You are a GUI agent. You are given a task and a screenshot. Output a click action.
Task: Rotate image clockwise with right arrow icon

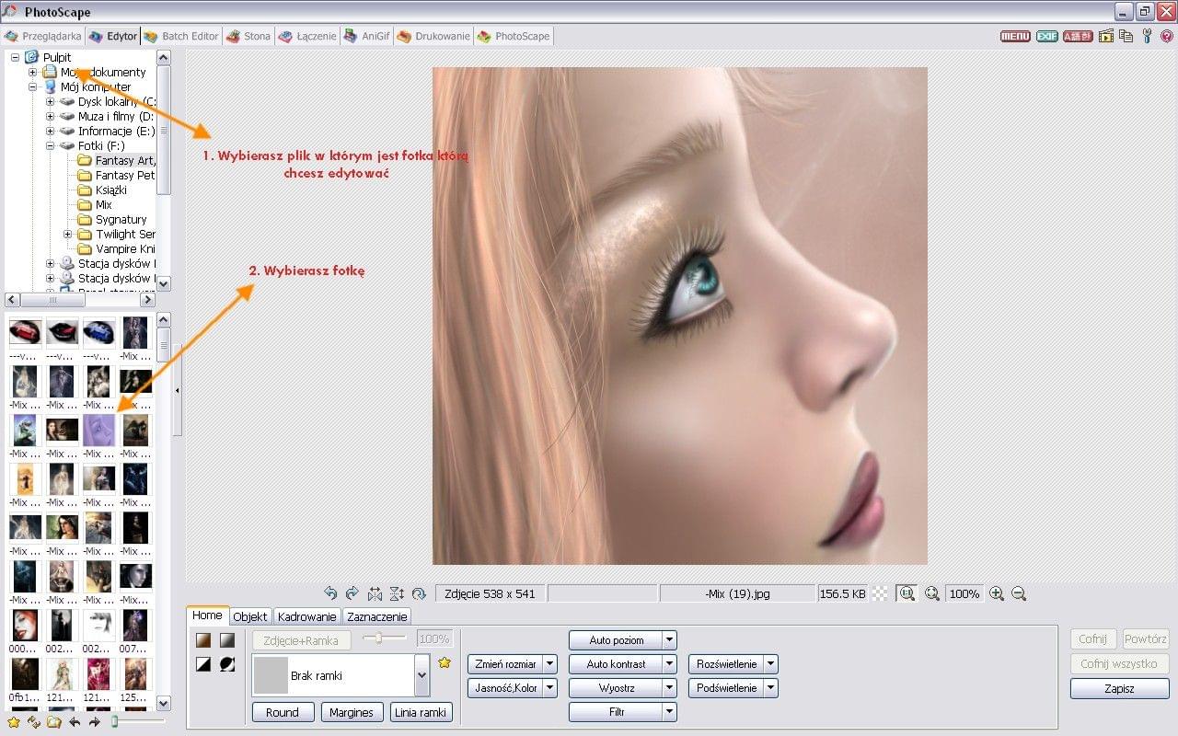(352, 593)
